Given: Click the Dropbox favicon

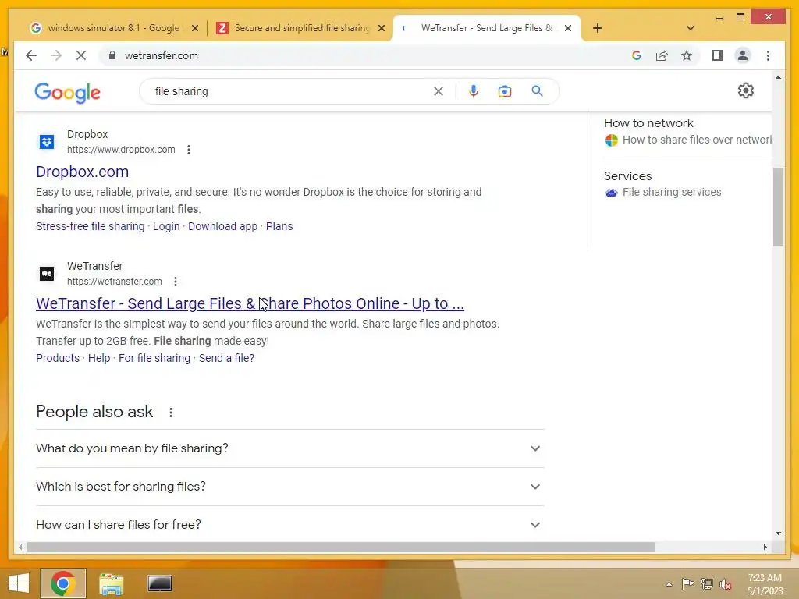Looking at the screenshot, I should click(x=47, y=142).
